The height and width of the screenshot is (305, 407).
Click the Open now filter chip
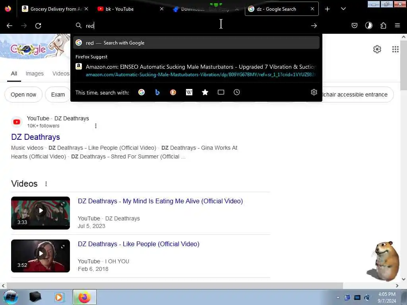pyautogui.click(x=23, y=95)
